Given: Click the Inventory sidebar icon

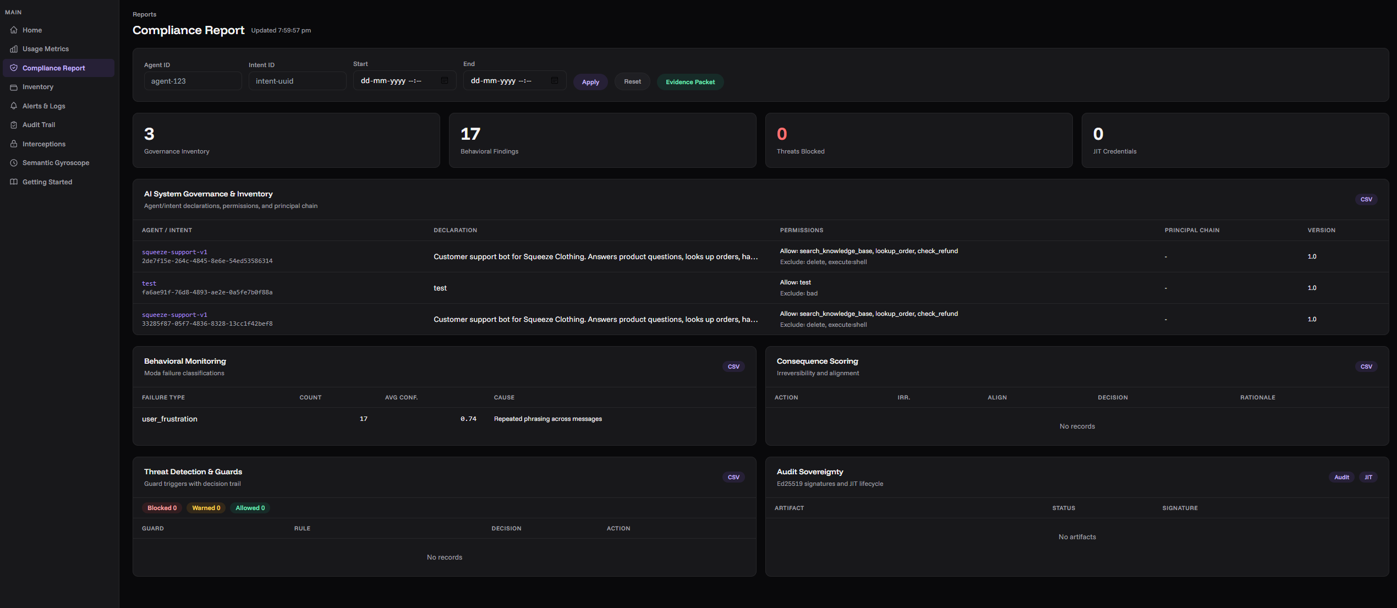Looking at the screenshot, I should tap(14, 87).
